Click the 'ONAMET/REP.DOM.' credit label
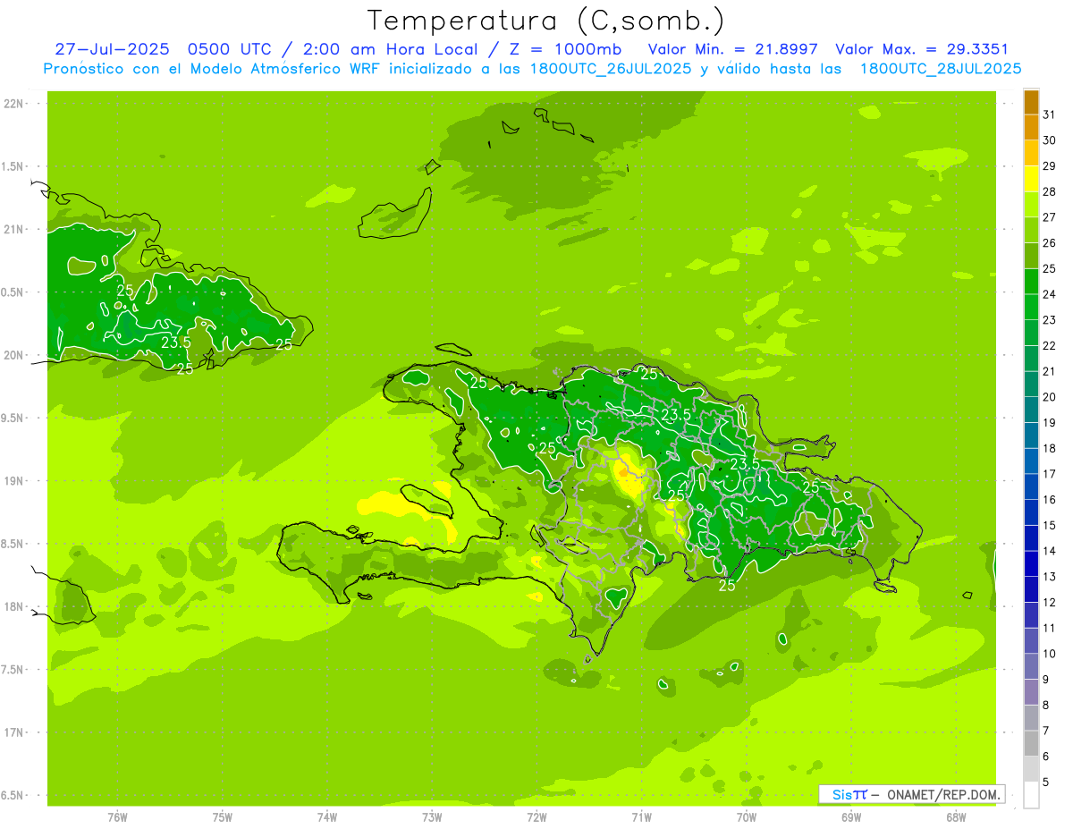 943,794
